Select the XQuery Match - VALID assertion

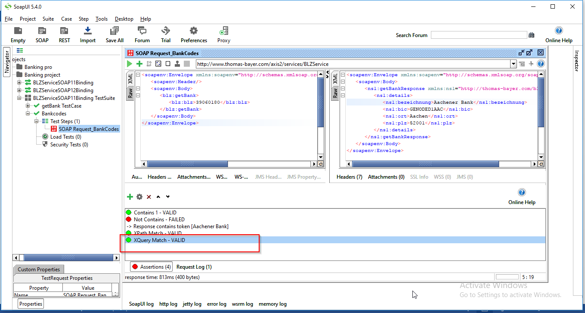(335, 240)
